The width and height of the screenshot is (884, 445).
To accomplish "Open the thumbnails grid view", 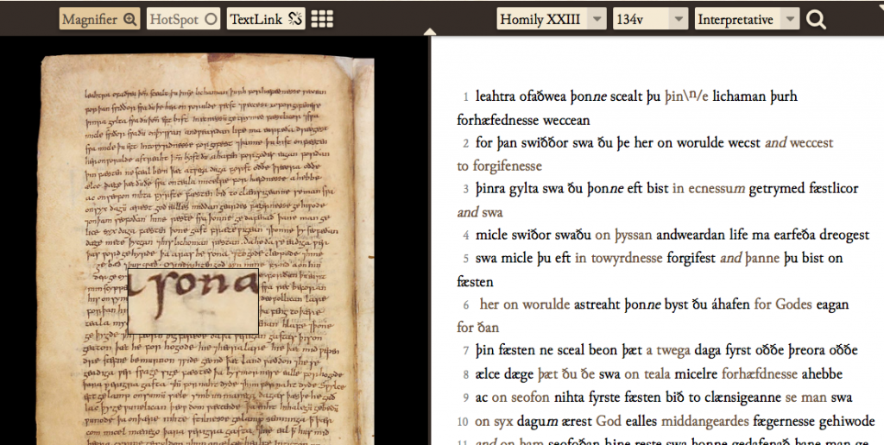I will 322,19.
